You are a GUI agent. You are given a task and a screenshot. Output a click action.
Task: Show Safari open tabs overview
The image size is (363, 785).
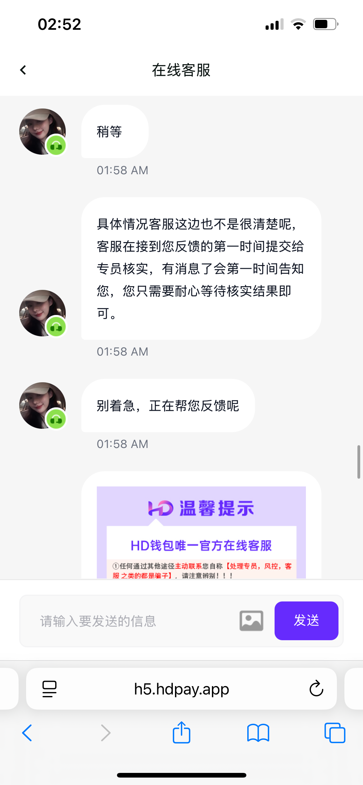click(x=335, y=733)
